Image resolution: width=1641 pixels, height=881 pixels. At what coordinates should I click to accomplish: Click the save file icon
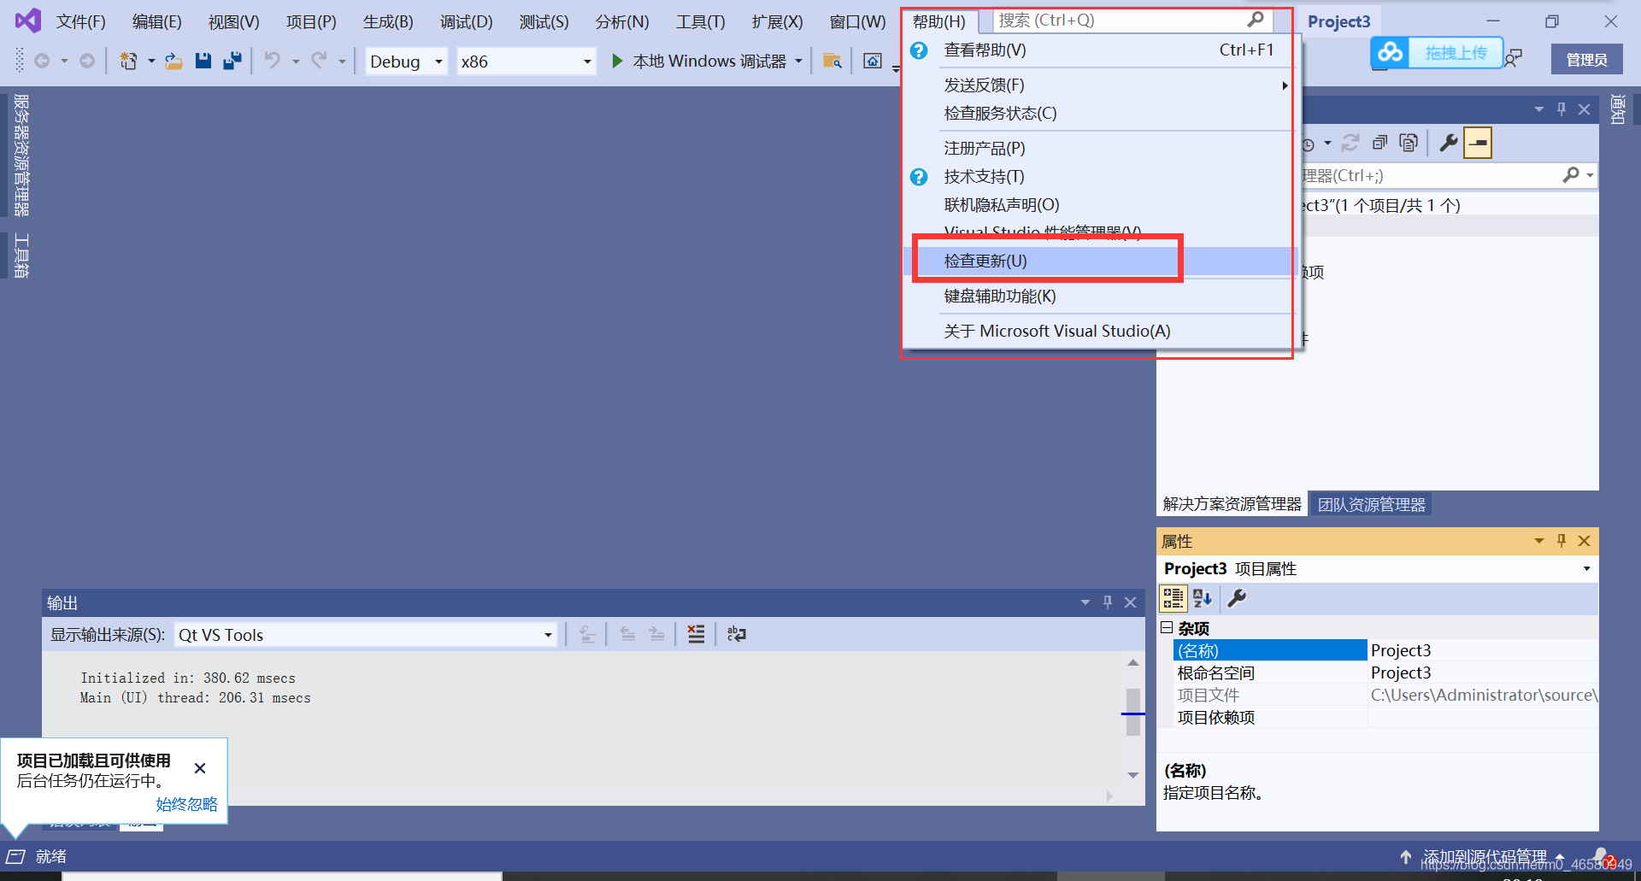click(x=203, y=61)
